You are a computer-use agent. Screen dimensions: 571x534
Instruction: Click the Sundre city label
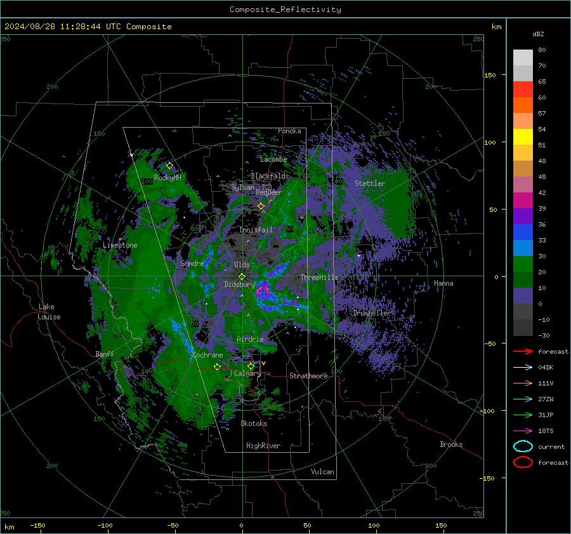point(192,263)
